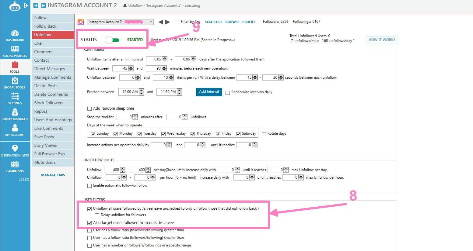Check Randomize intervals daily
The image size is (473, 251).
point(227,92)
